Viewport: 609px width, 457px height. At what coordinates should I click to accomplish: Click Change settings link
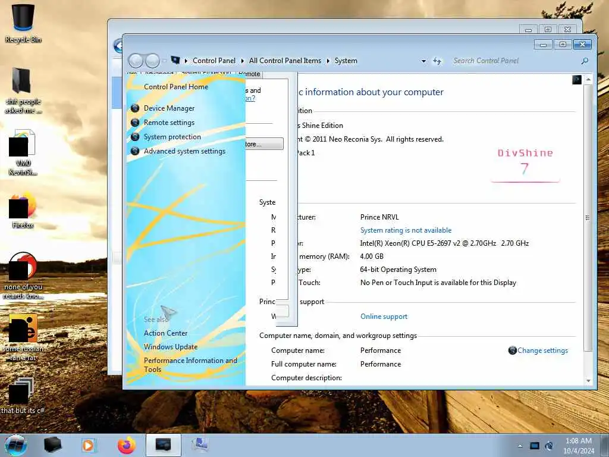542,350
